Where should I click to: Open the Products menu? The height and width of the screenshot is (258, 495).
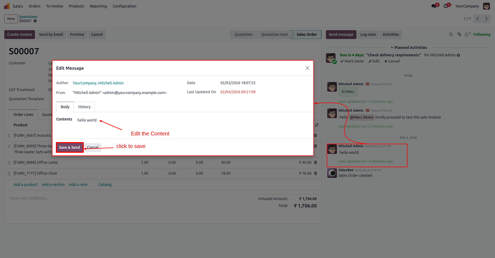pos(77,6)
